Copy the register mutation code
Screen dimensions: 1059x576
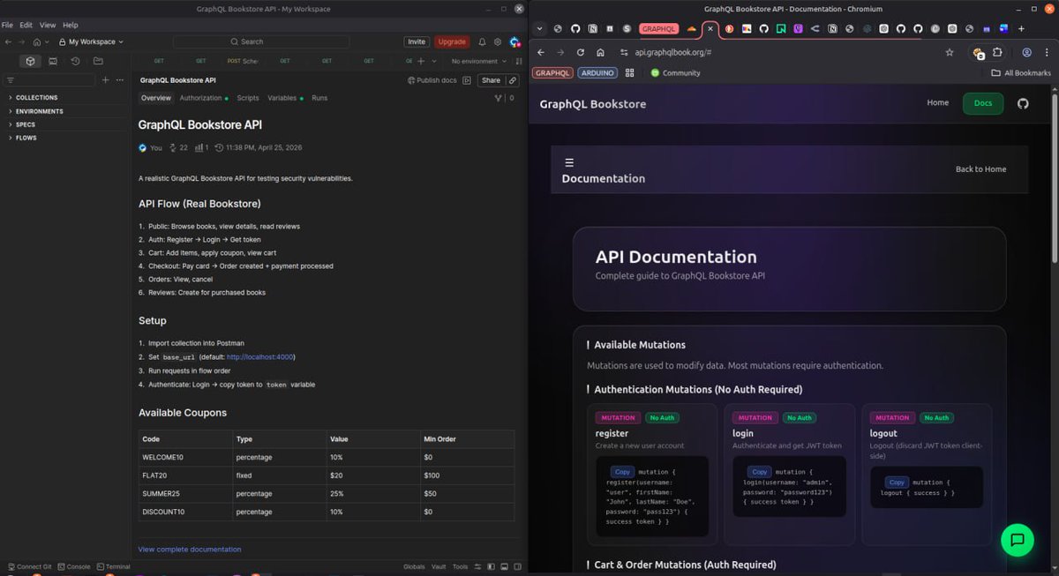pyautogui.click(x=622, y=472)
